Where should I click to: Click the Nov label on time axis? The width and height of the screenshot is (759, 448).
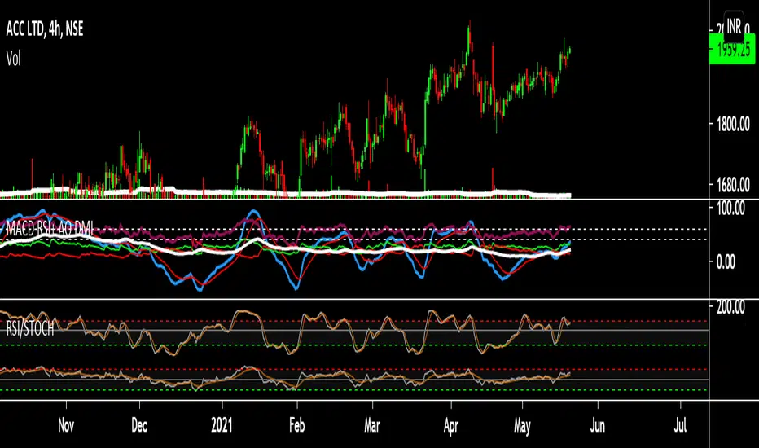click(66, 424)
